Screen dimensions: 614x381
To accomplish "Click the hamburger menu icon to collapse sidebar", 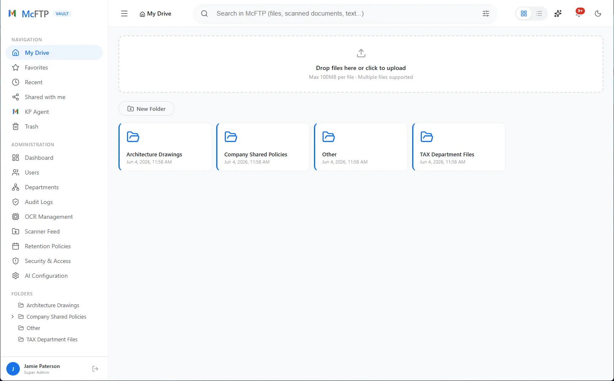I will coord(124,13).
